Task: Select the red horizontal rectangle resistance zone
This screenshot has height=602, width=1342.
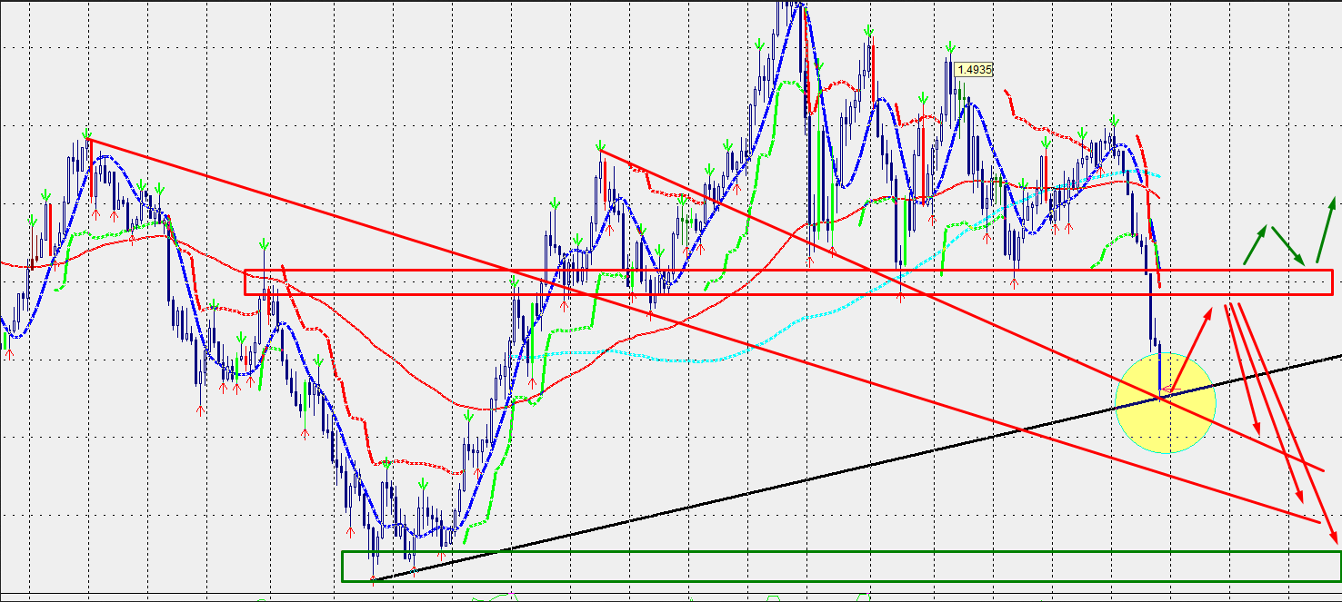Action: pyautogui.click(x=788, y=281)
